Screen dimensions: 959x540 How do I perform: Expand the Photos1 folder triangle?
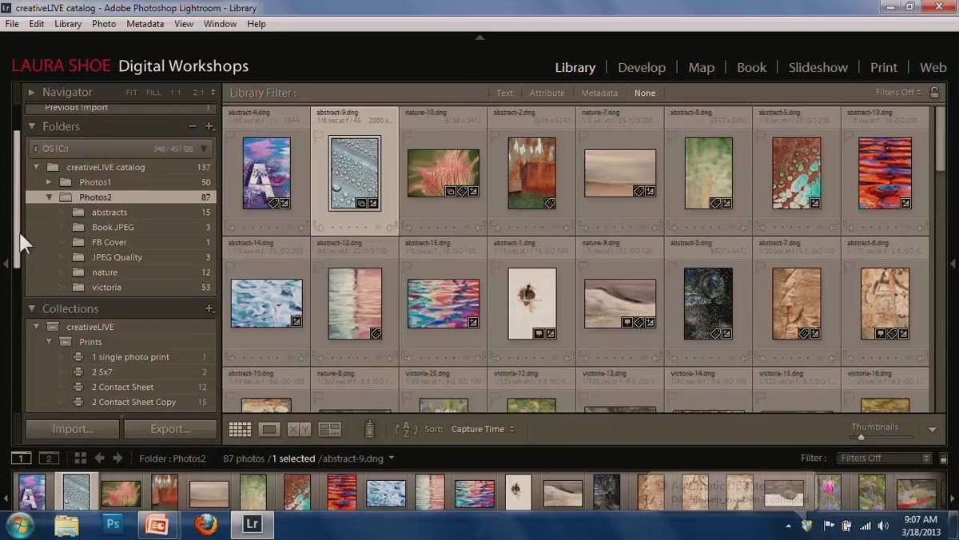pos(49,182)
